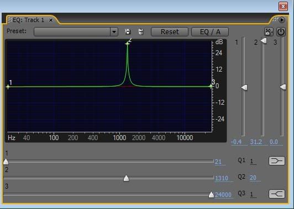The width and height of the screenshot is (294, 209).
Task: Click the save preset floppy icon
Action: 128,31
